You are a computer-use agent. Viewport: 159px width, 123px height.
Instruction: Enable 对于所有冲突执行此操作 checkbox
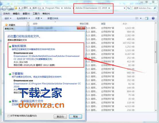click(x=9, y=116)
